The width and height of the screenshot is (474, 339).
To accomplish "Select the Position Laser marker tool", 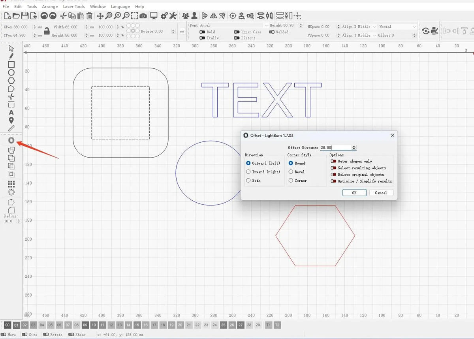I will 11,121.
